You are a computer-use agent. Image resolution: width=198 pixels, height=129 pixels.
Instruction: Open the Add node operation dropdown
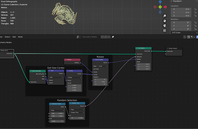(x=56, y=77)
